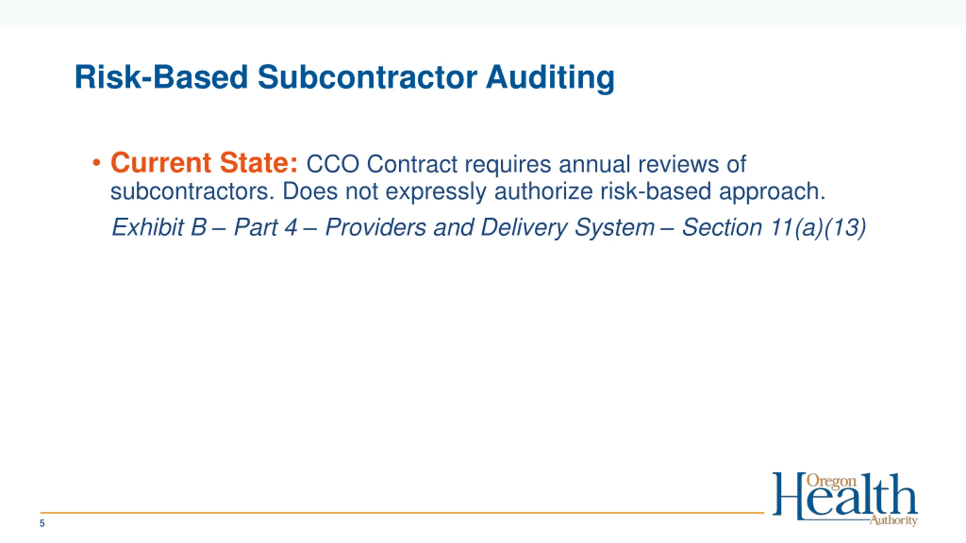Image resolution: width=966 pixels, height=543 pixels.
Task: Click the words "CCO Contract" in the bullet
Action: coord(381,164)
